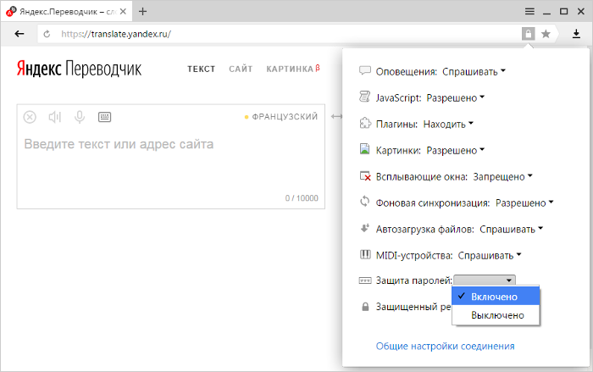This screenshot has width=593, height=372.
Task: Switch to the КАРТИНКА tab
Action: [x=293, y=69]
